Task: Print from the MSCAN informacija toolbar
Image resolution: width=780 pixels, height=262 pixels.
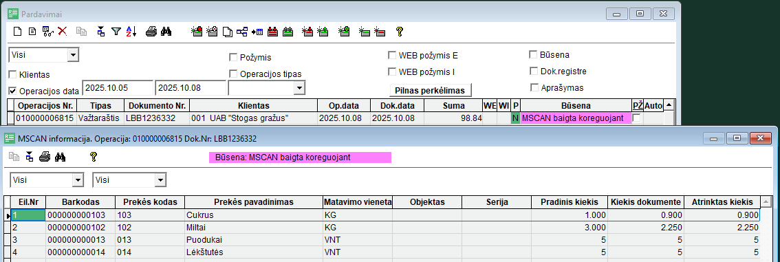Action: [x=45, y=157]
